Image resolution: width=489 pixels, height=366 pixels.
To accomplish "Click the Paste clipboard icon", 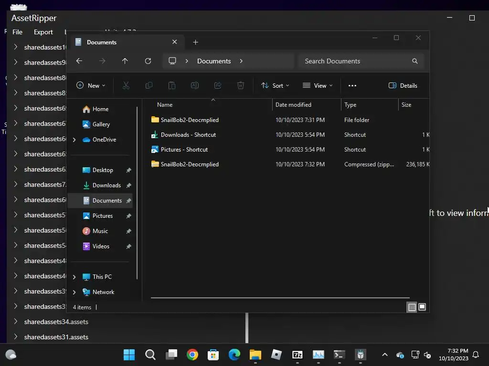I will point(172,86).
